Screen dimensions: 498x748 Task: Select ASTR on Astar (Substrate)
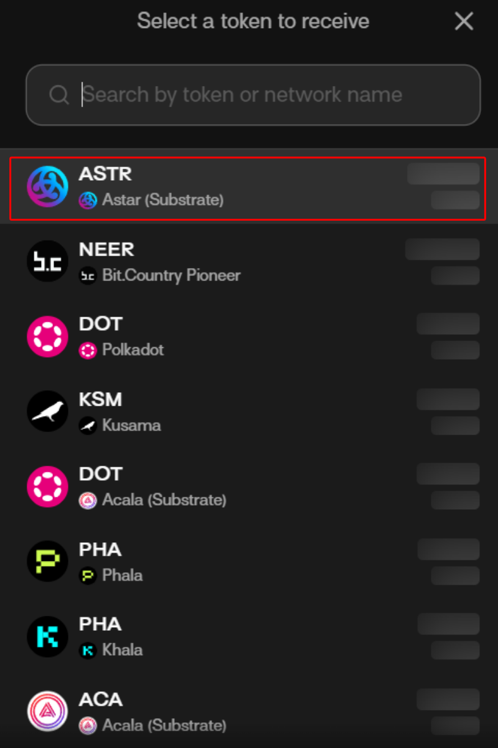pos(249,187)
